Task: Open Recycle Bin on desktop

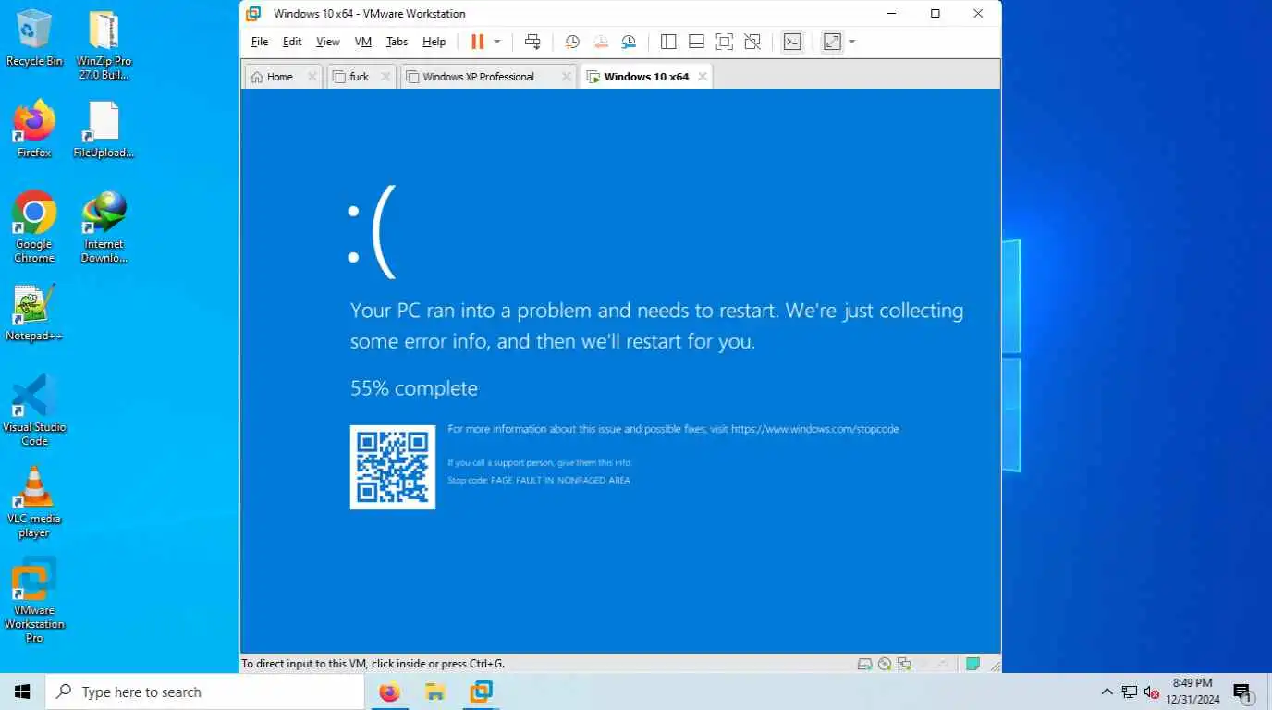Action: (x=34, y=38)
